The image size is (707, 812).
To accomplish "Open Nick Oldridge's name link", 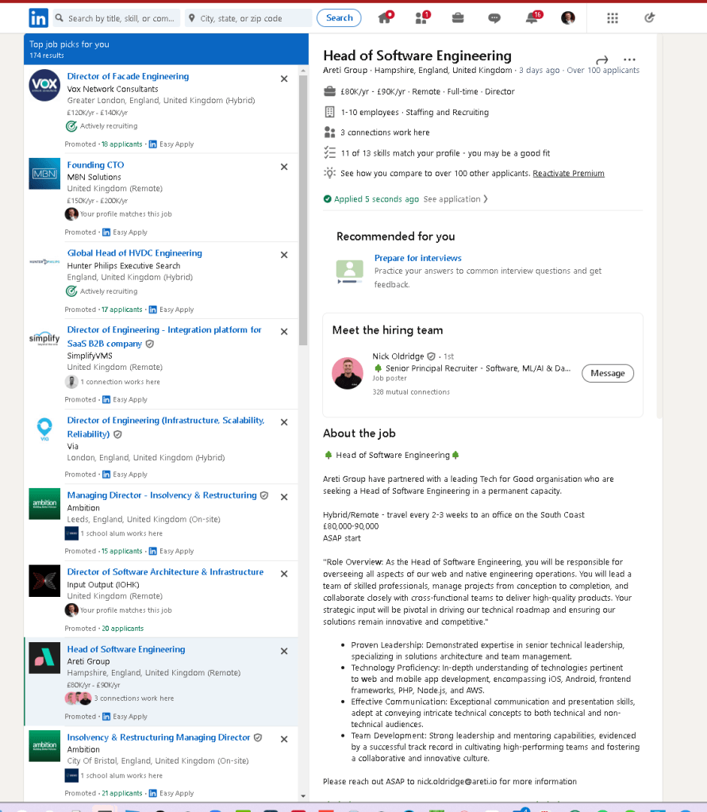I will [398, 356].
